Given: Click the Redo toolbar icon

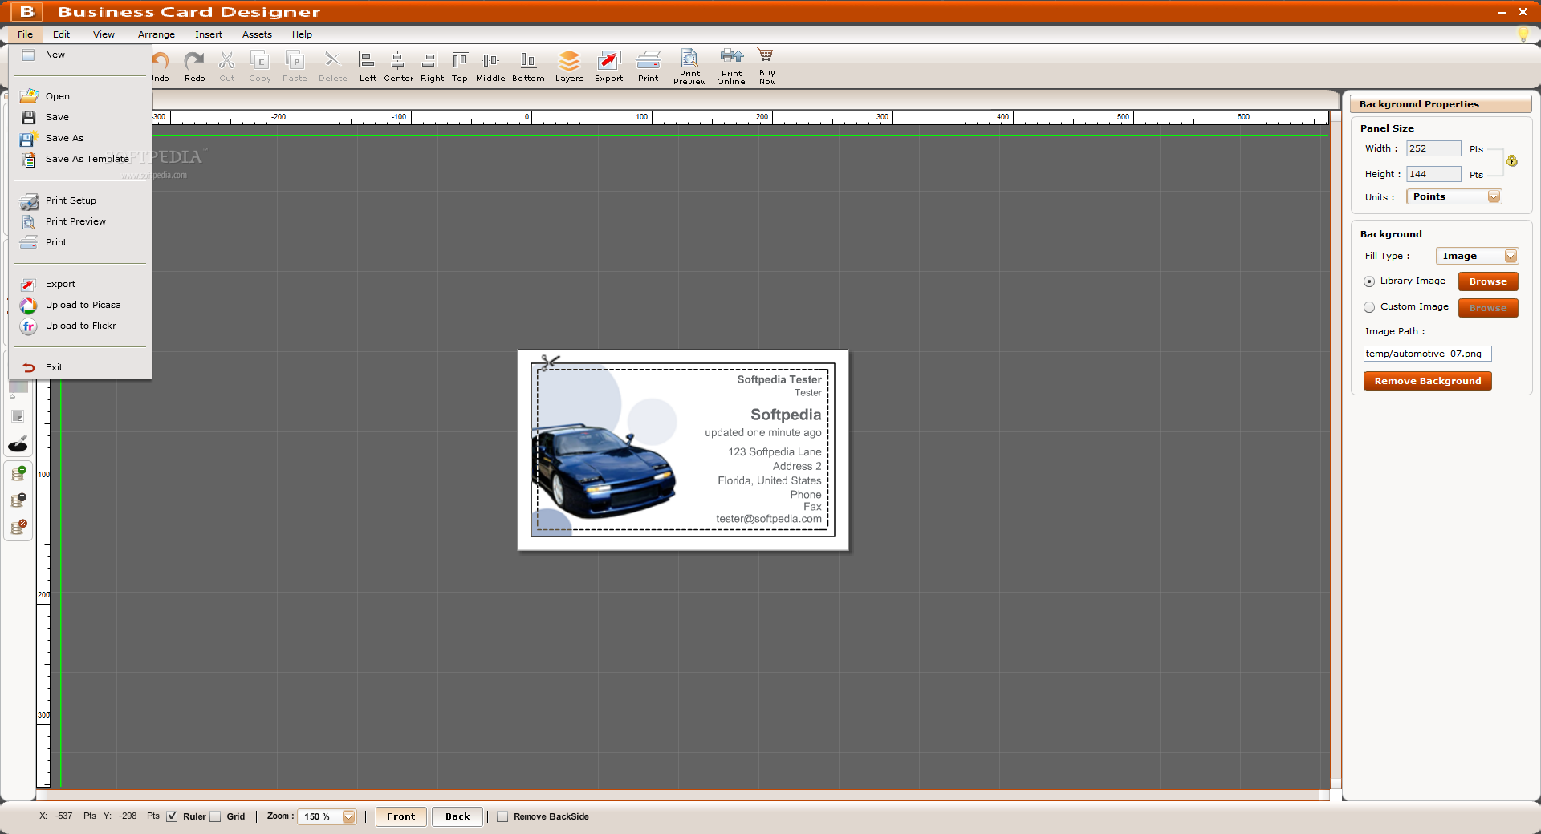Looking at the screenshot, I should 194,67.
